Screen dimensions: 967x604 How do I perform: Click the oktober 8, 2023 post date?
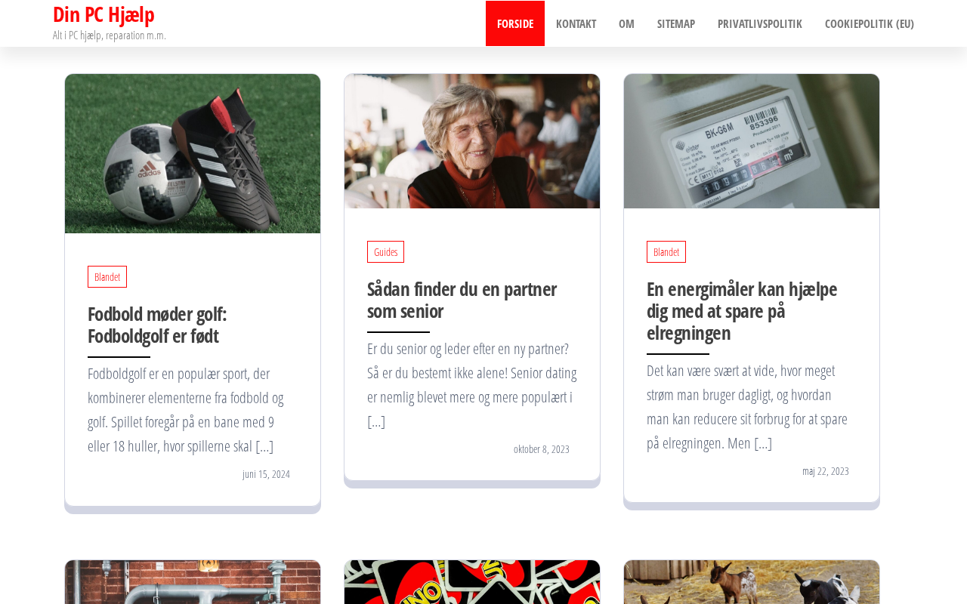[x=542, y=449]
